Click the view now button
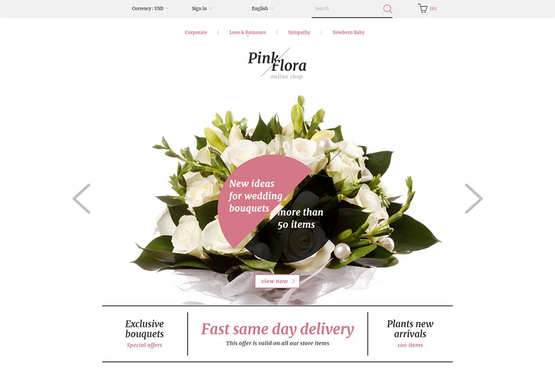The width and height of the screenshot is (555, 369). (277, 281)
